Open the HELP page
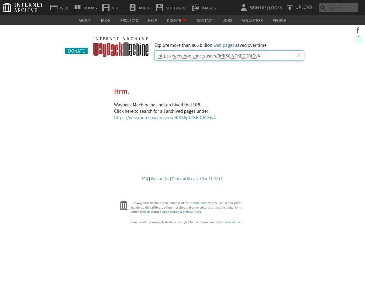365x304 pixels. (x=152, y=20)
